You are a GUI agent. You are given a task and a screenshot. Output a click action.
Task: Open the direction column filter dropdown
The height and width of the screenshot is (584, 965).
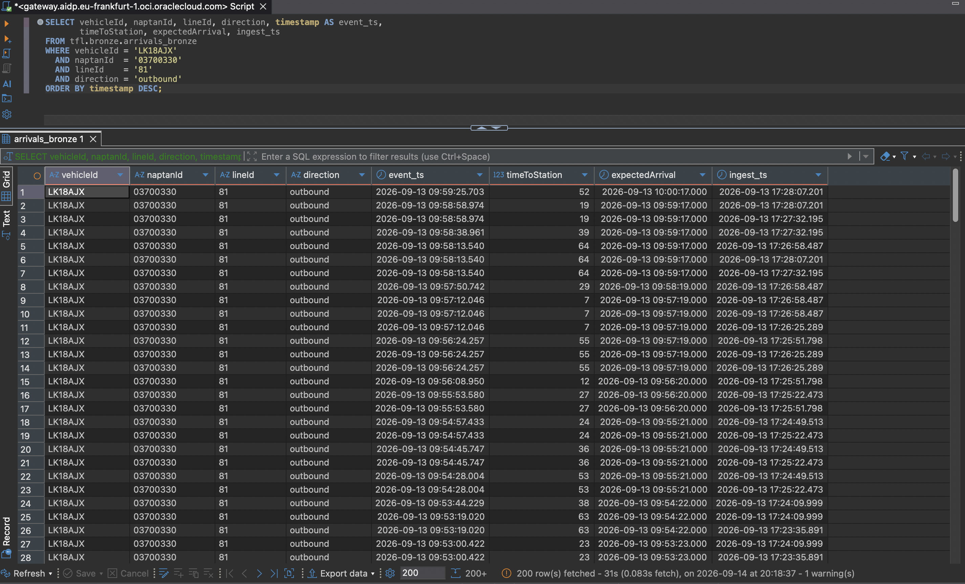click(362, 175)
